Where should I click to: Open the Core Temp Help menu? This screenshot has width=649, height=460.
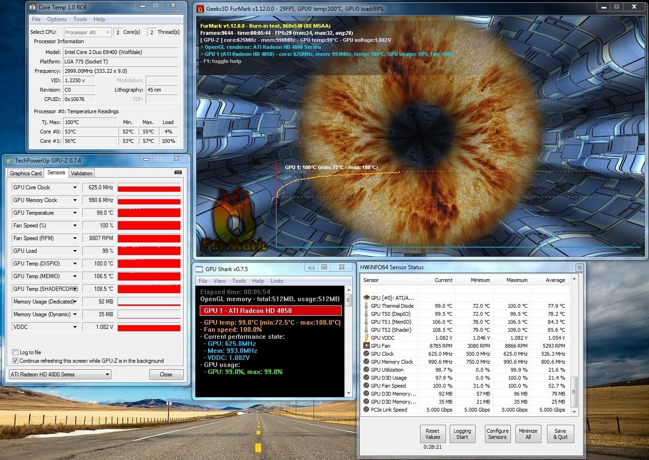tap(99, 19)
